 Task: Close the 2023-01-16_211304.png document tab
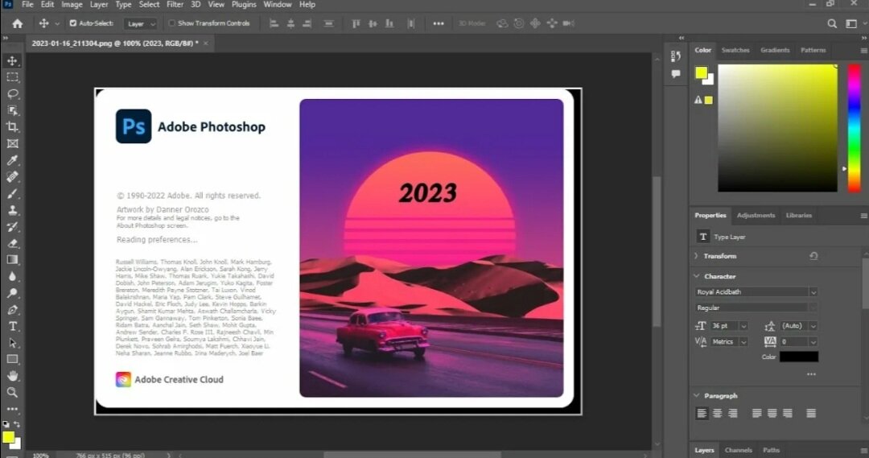point(206,43)
